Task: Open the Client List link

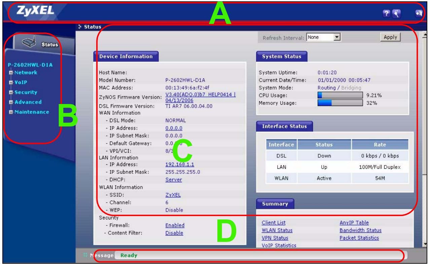Action: click(274, 222)
